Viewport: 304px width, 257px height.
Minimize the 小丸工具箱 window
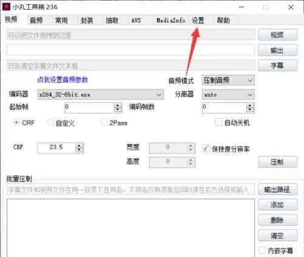click(241, 7)
